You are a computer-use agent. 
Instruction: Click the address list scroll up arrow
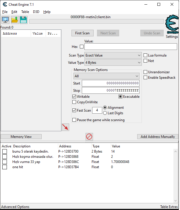(x=176, y=151)
